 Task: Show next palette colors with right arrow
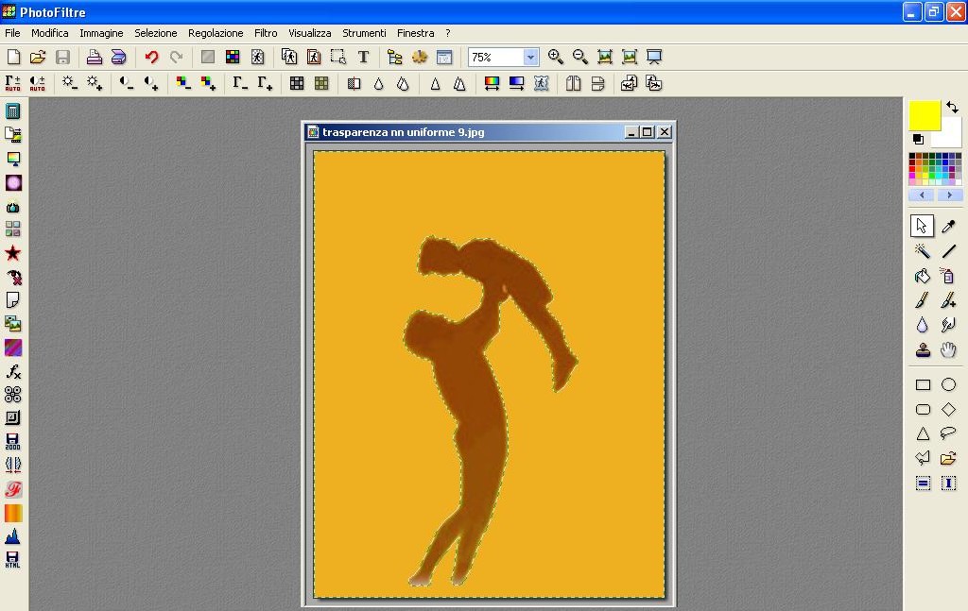tap(949, 195)
